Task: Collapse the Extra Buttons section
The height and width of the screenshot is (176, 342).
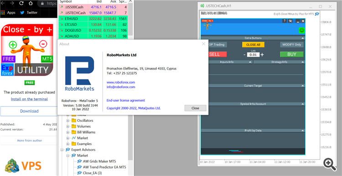Action: click(302, 38)
